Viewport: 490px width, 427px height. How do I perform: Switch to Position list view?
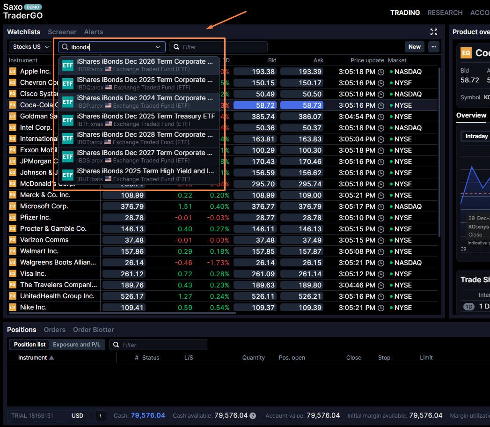pyautogui.click(x=29, y=345)
